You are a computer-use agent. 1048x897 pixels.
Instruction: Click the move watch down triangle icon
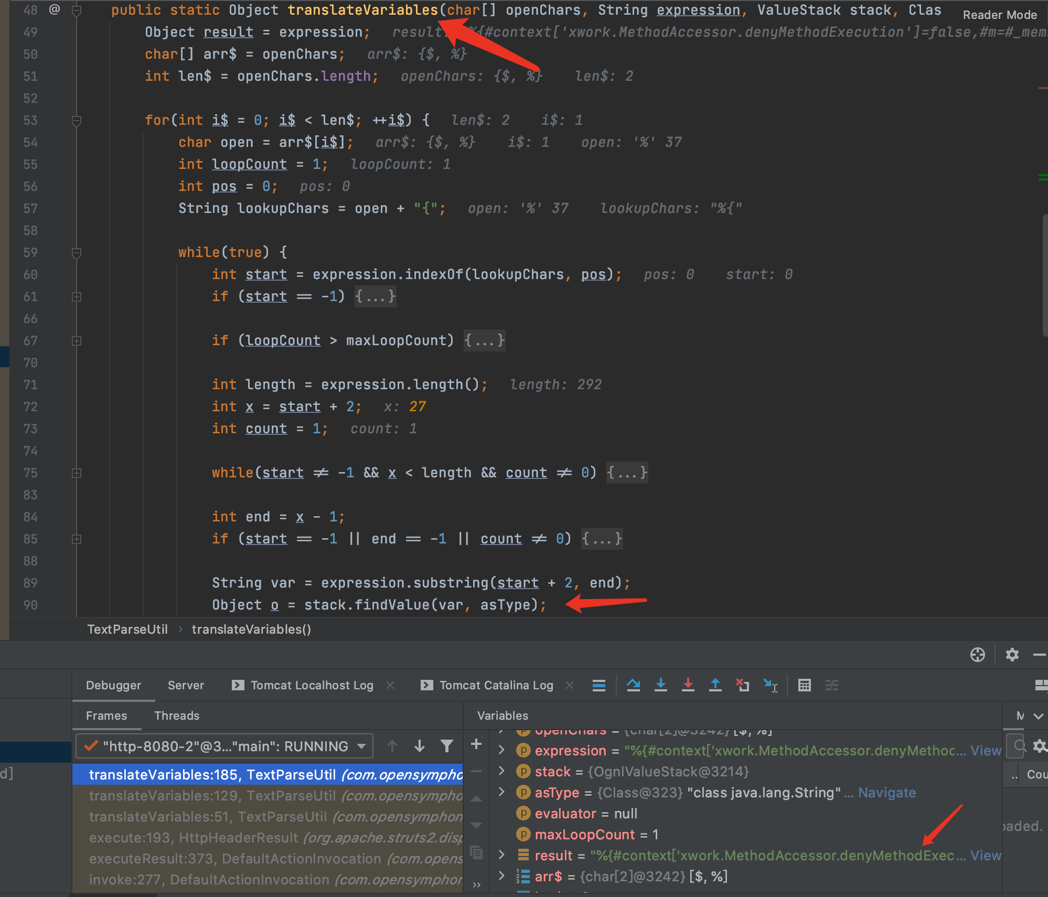pyautogui.click(x=476, y=826)
